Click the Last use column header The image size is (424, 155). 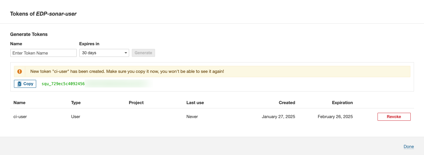coord(195,102)
